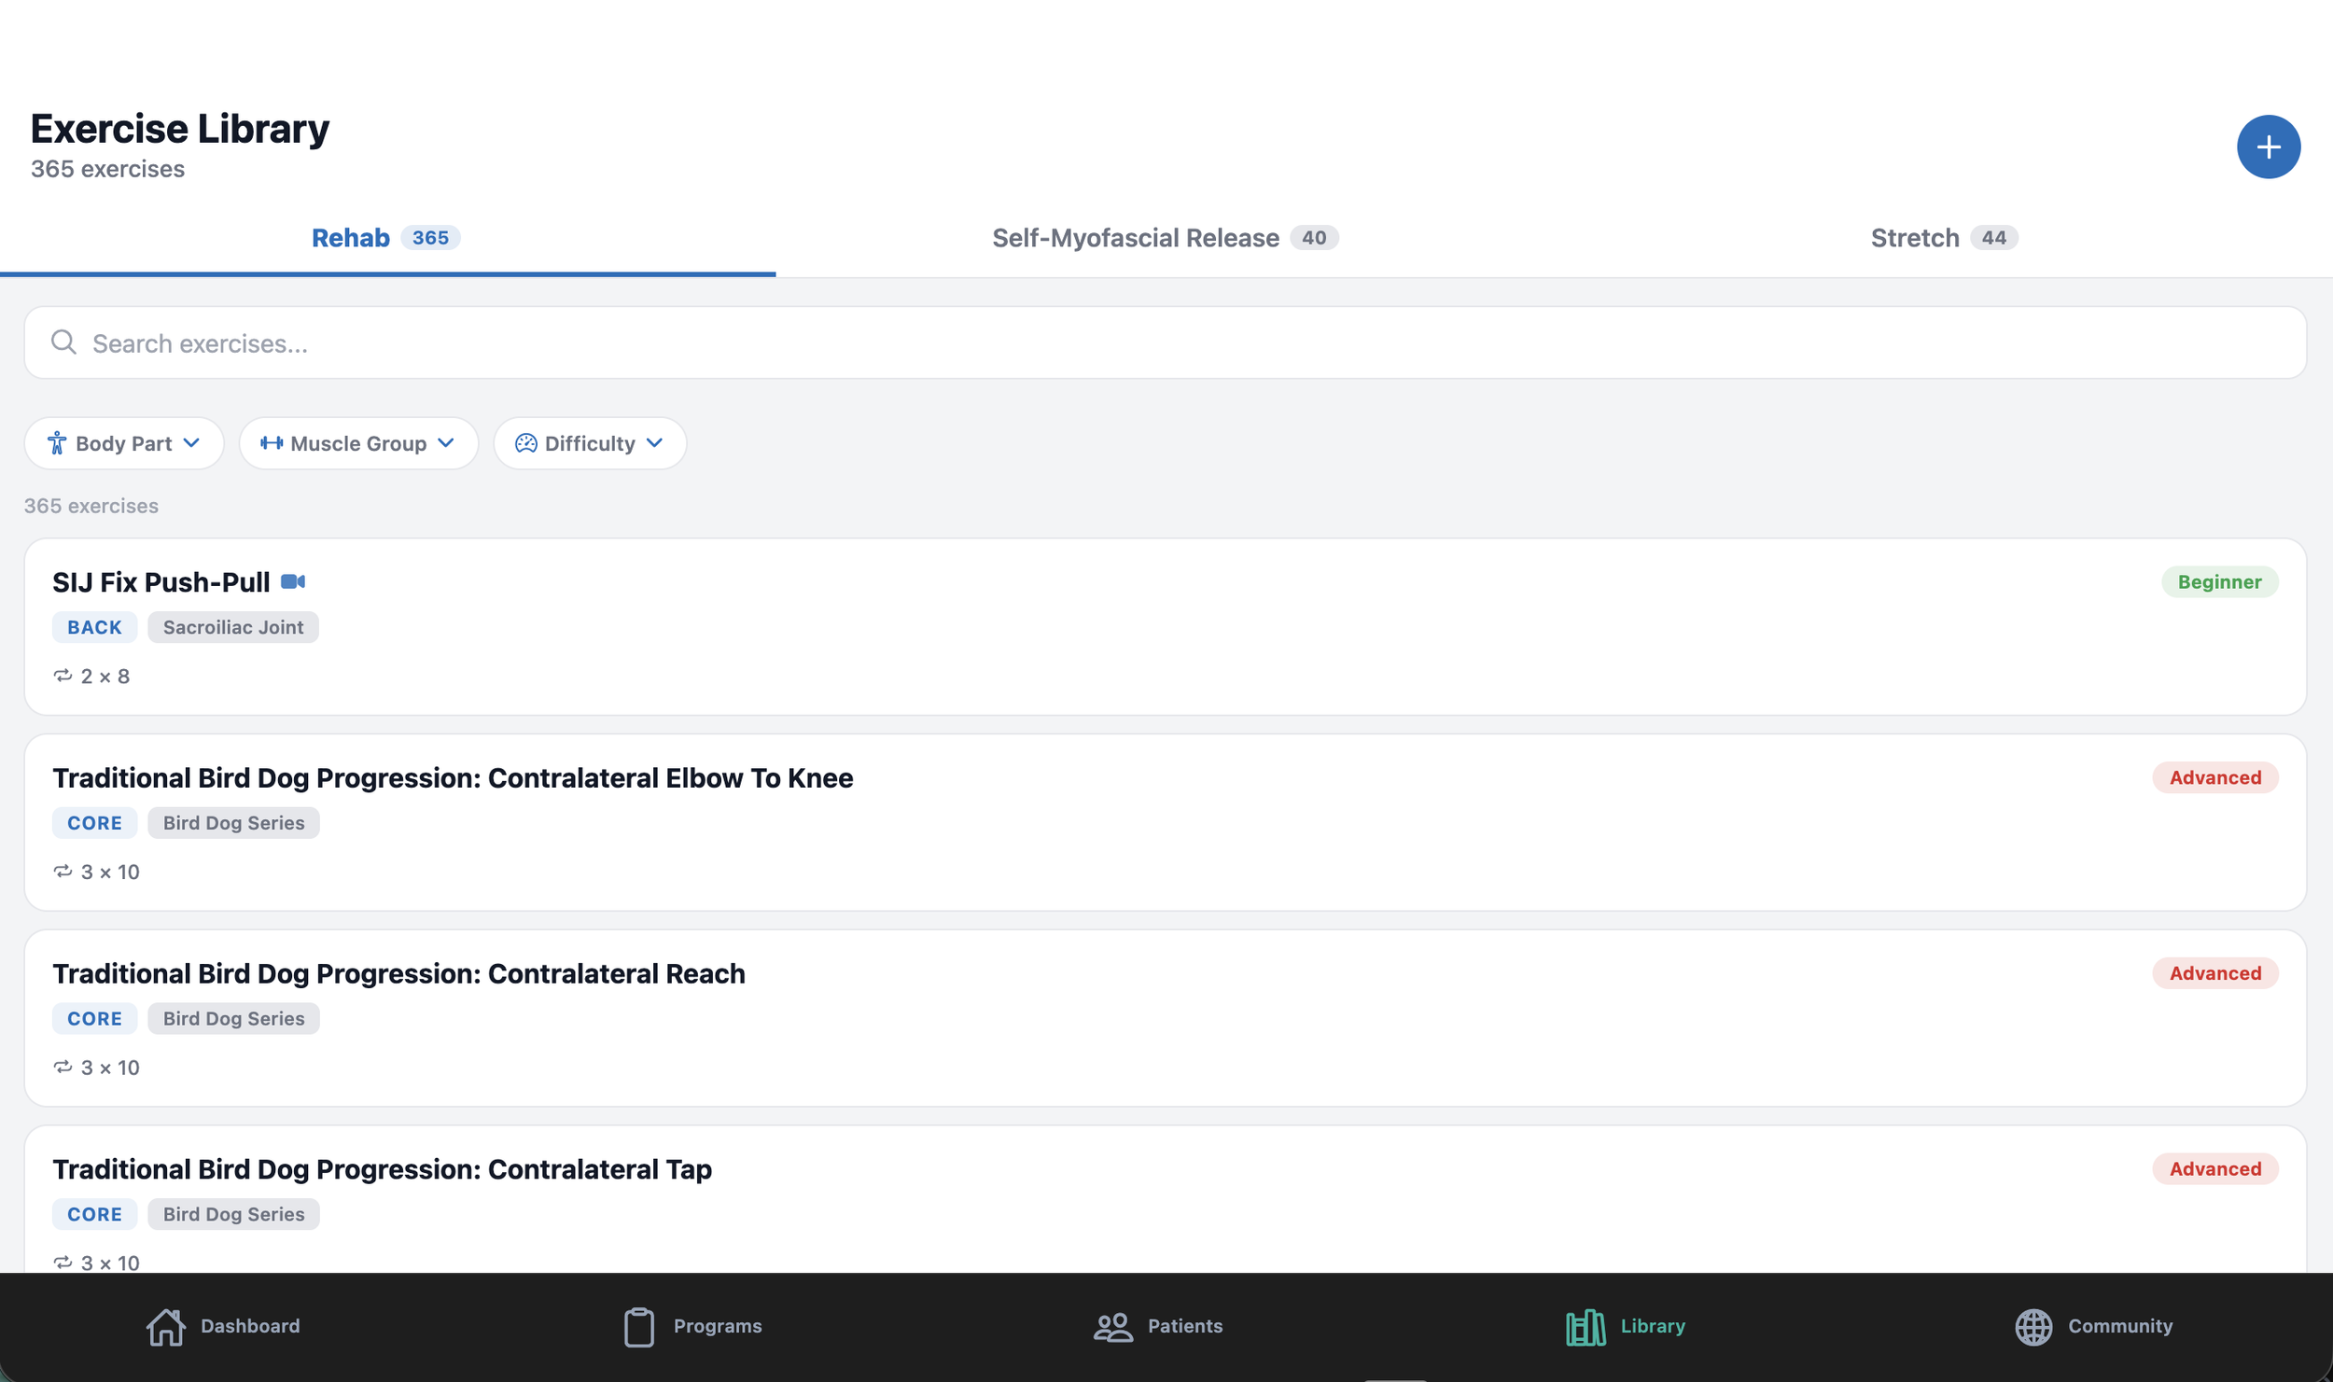Go to Library in bottom navigation
The image size is (2333, 1382).
(1626, 1326)
